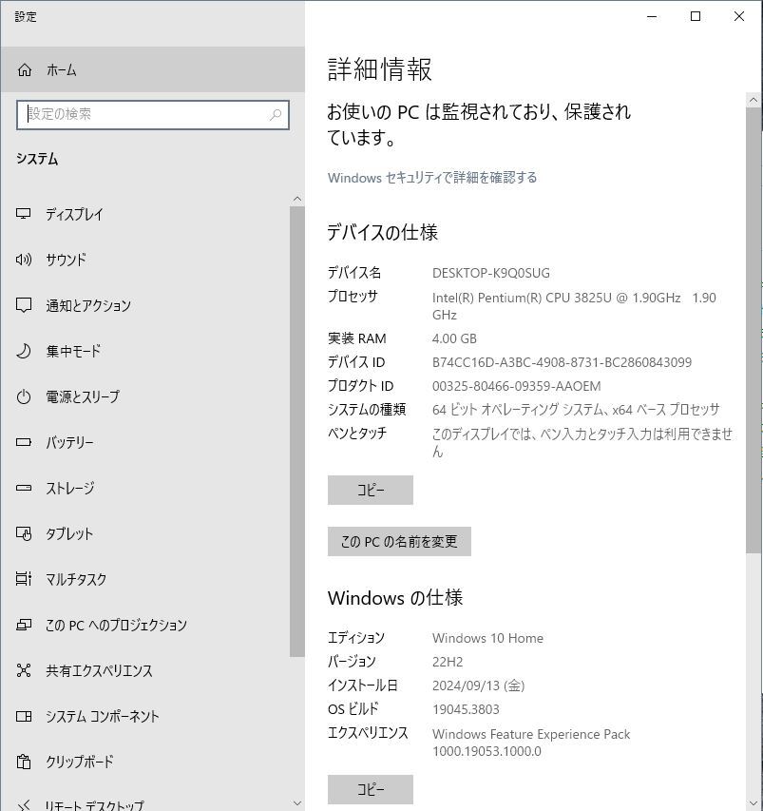This screenshot has width=763, height=811.
Task: Open システム コンポーネント page
Action: coord(144,716)
